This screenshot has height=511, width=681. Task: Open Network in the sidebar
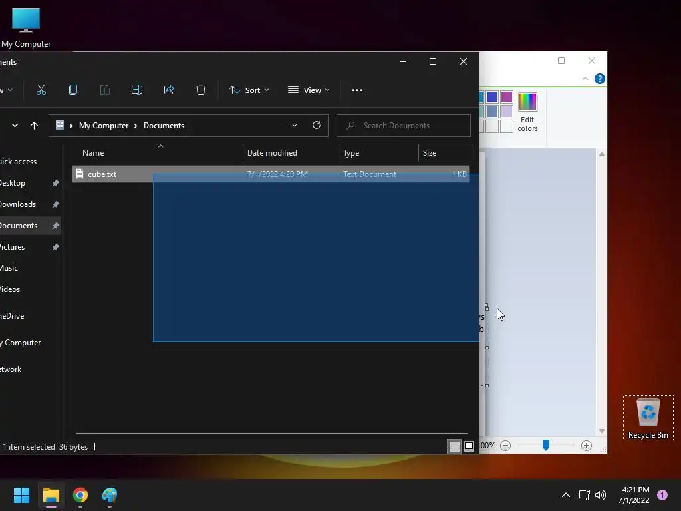[11, 369]
